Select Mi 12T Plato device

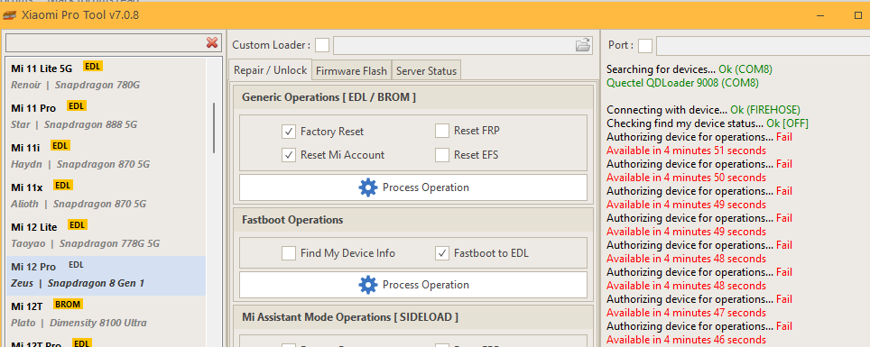coord(106,315)
